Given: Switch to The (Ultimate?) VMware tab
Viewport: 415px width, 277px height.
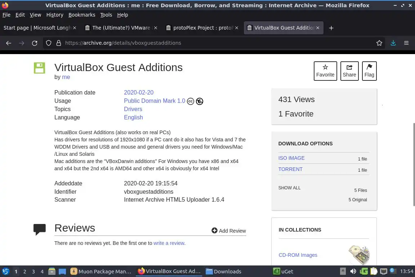Looking at the screenshot, I should tap(121, 28).
